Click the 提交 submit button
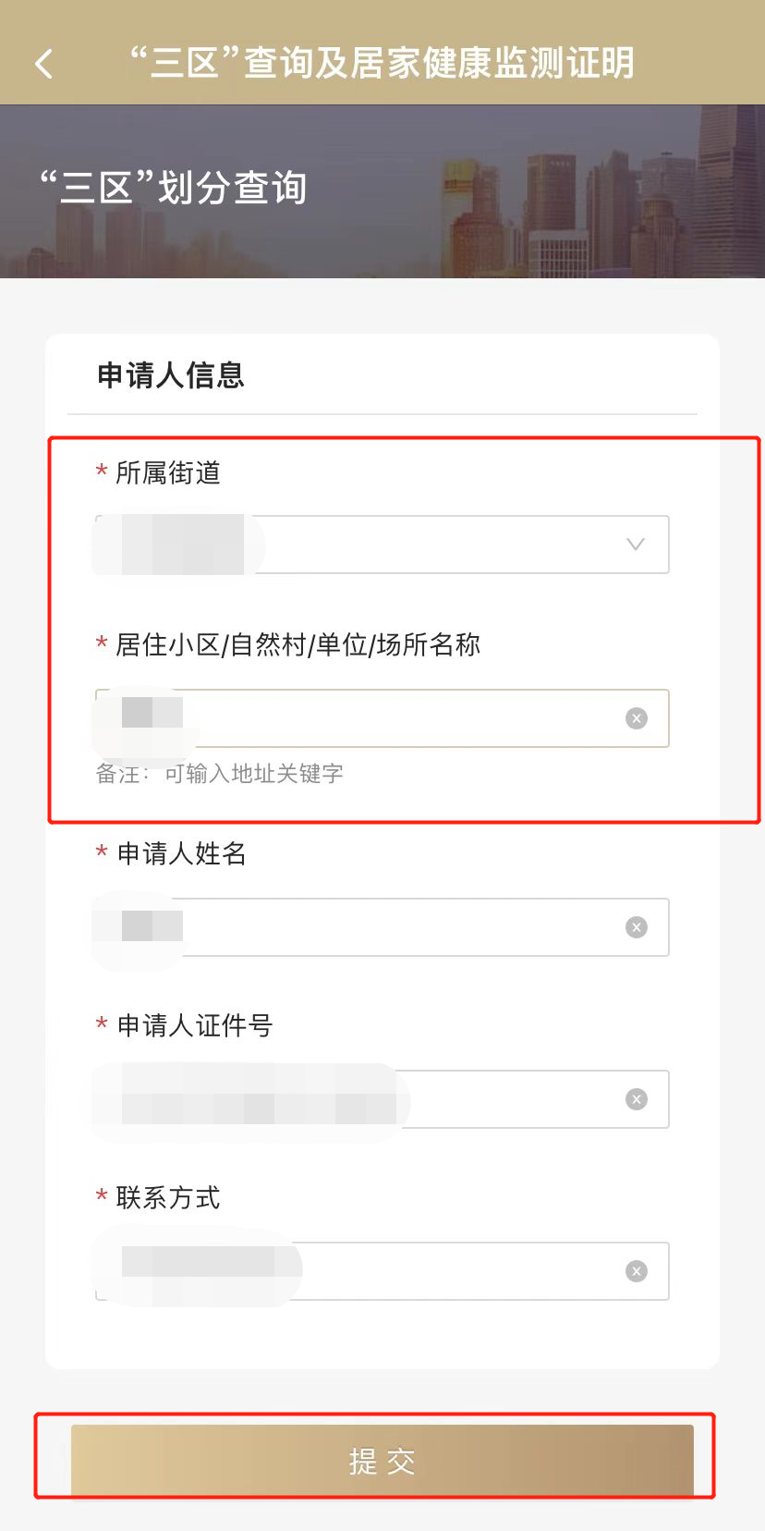Viewport: 765px width, 1531px height. click(x=382, y=1461)
